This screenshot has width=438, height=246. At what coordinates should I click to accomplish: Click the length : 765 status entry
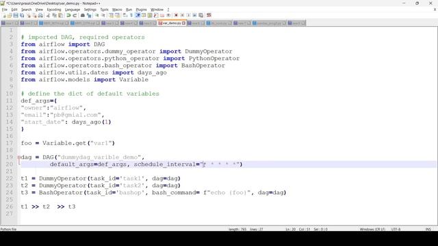tap(237, 230)
